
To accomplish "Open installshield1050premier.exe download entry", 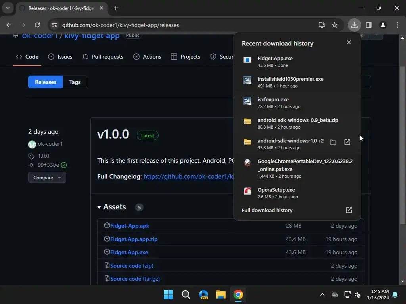I will (x=297, y=82).
